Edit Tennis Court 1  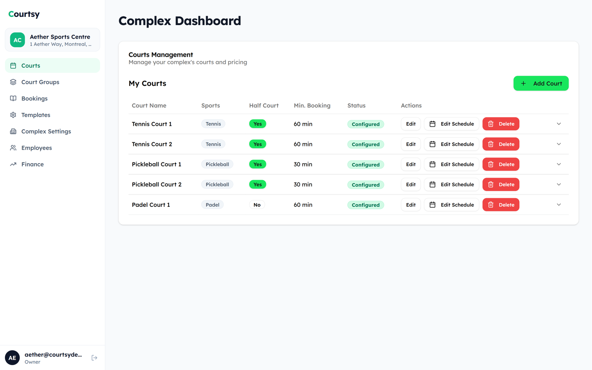pos(411,124)
